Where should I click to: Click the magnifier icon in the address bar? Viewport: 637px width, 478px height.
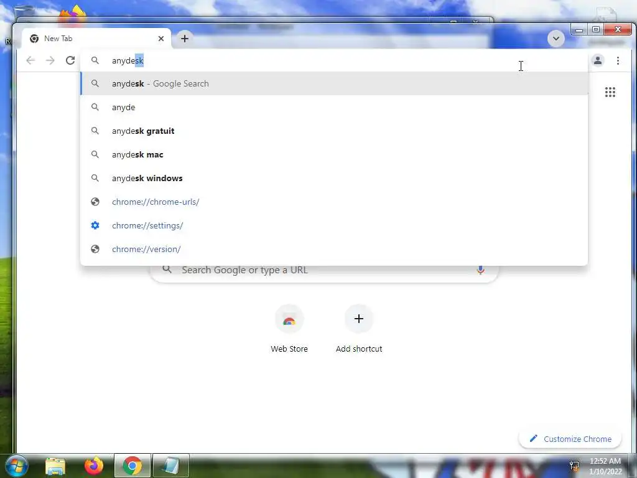coord(95,60)
